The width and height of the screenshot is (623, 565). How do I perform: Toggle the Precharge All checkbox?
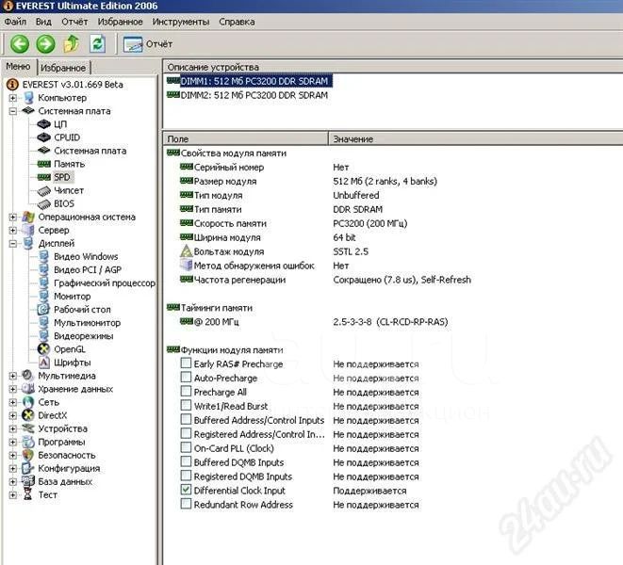tap(186, 391)
